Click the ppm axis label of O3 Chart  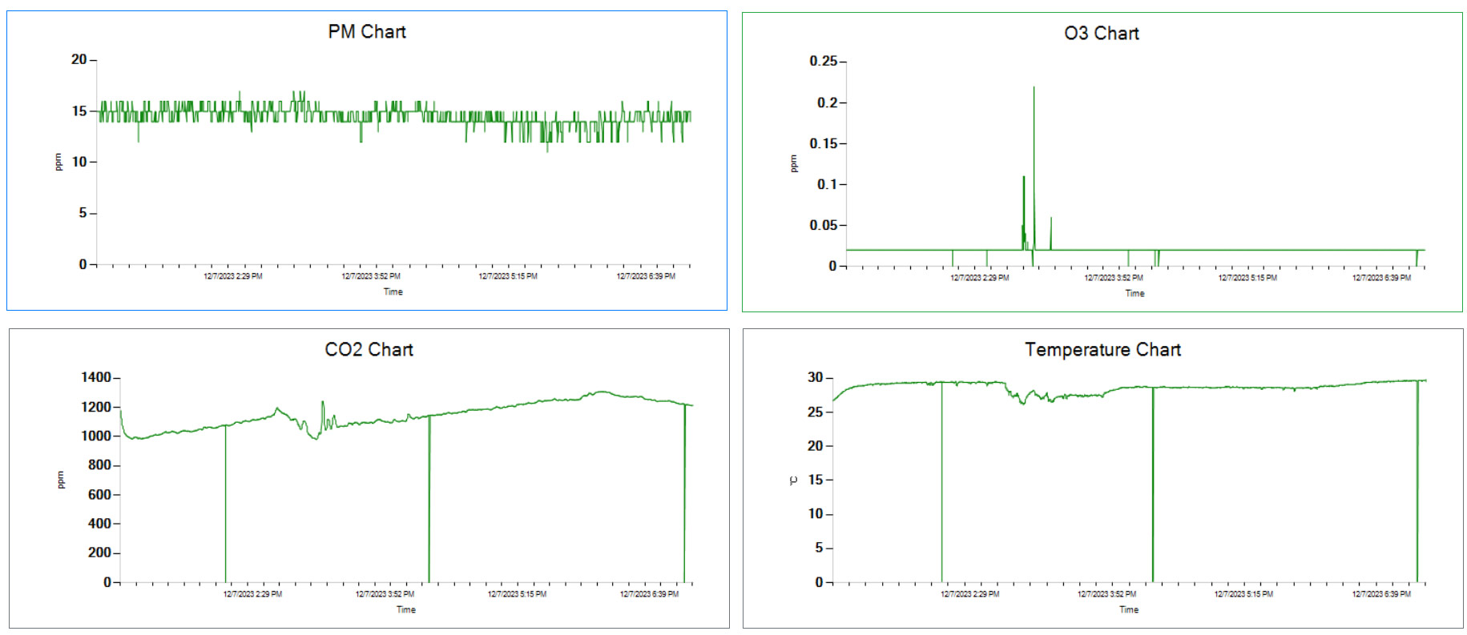[x=794, y=163]
